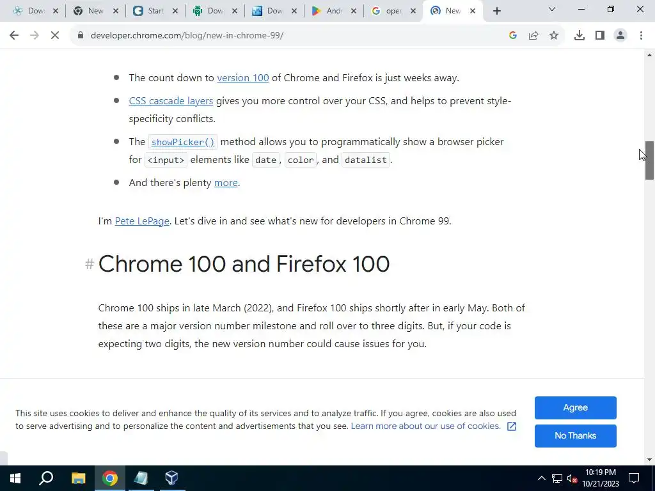Stop loading the page

(55, 36)
